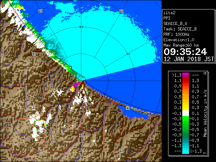Click the '60' ring label in northwest
Image resolution: width=216 pixels, height=162 pixels.
tap(40, 11)
